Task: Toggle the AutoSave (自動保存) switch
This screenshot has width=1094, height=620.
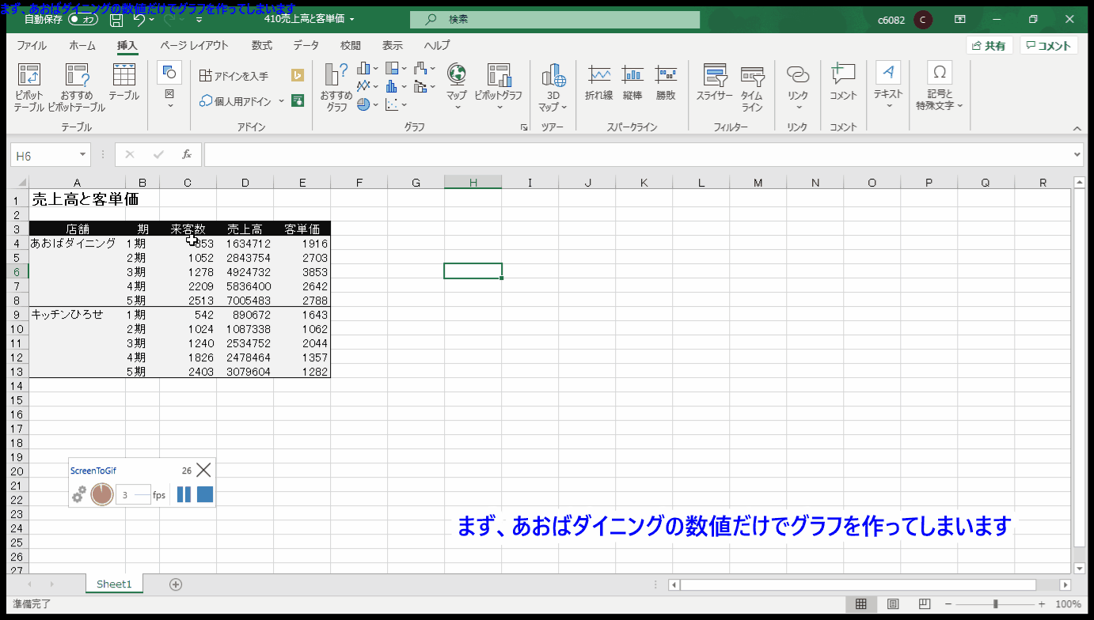Action: (x=83, y=19)
